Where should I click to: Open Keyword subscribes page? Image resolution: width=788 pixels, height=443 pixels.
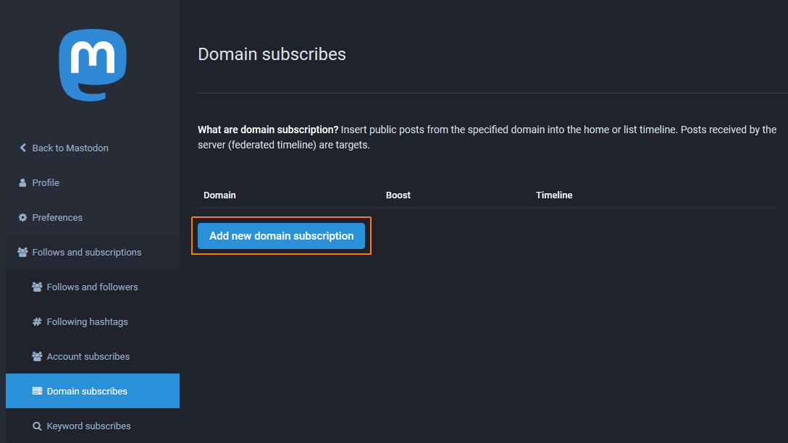[88, 426]
